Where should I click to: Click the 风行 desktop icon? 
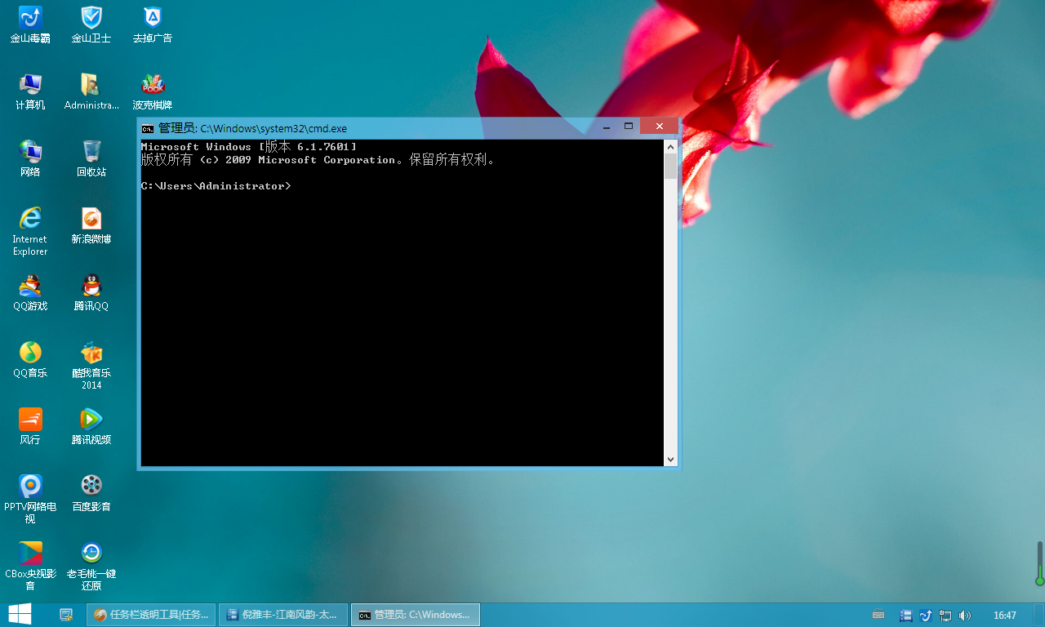[x=30, y=426]
